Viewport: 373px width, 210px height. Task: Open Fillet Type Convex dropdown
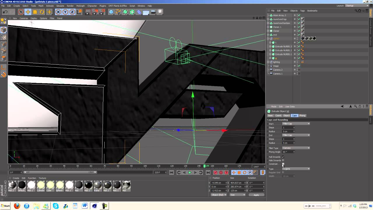pyautogui.click(x=296, y=148)
